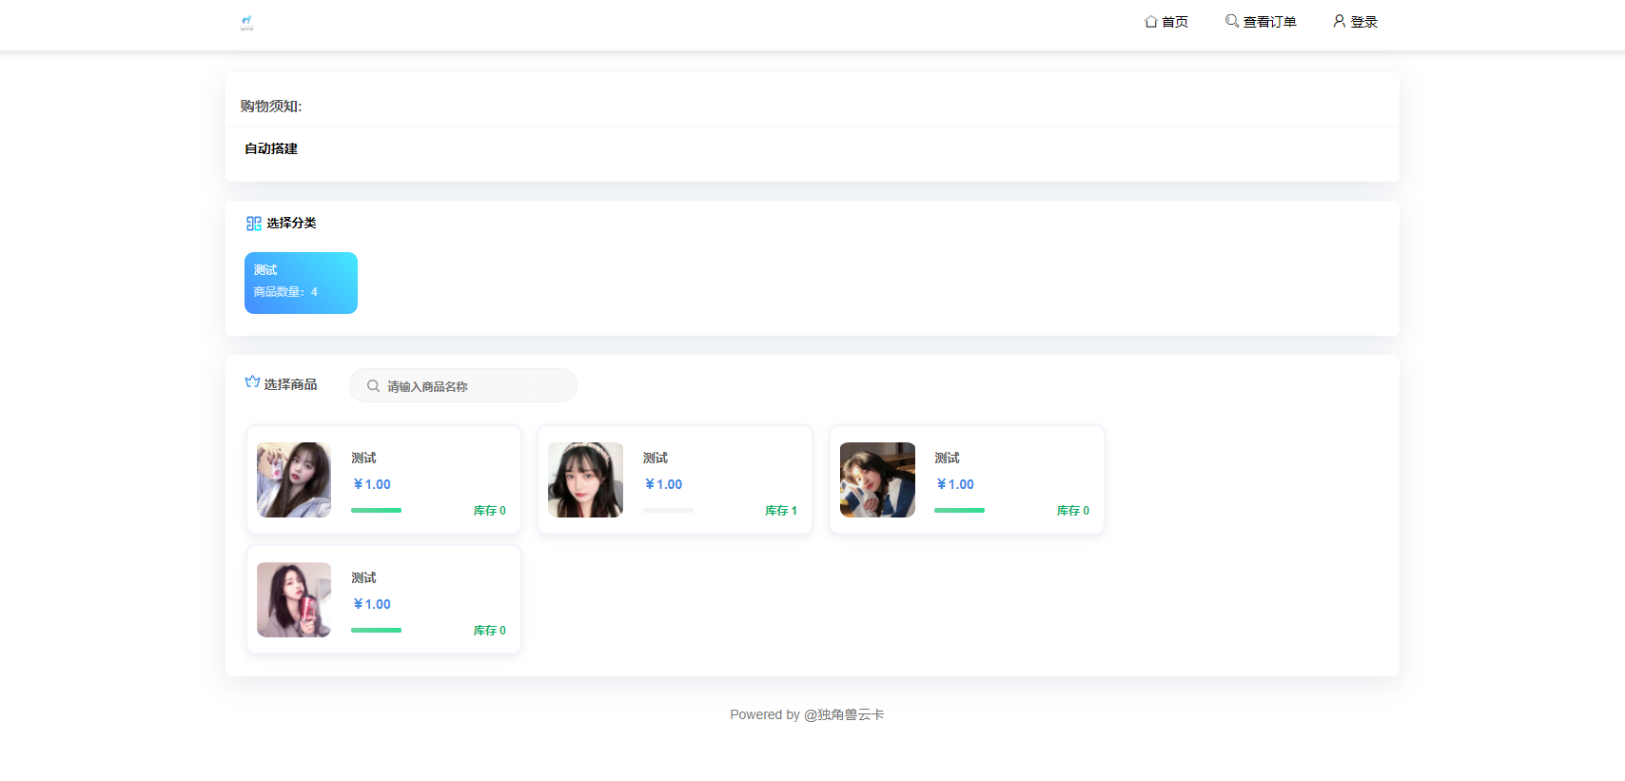Screen dimensions: 1625x781
Task: Select the blue 测试 category card
Action: (301, 283)
